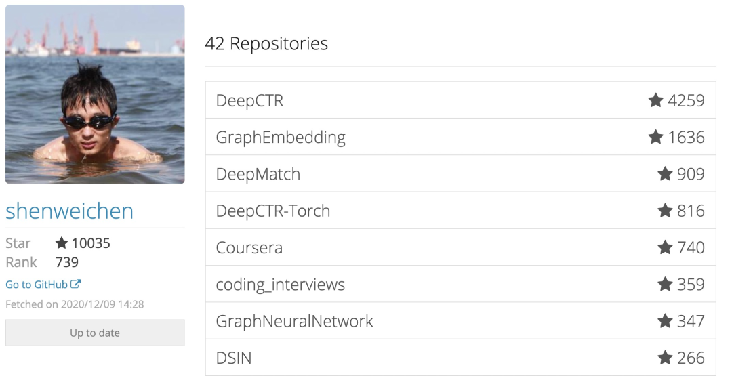This screenshot has width=732, height=376.
Task: Click the star icon on coding_interviews row
Action: pyautogui.click(x=665, y=284)
